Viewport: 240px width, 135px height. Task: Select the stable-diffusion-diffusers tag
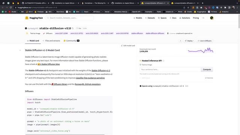pyautogui.click(x=155, y=33)
